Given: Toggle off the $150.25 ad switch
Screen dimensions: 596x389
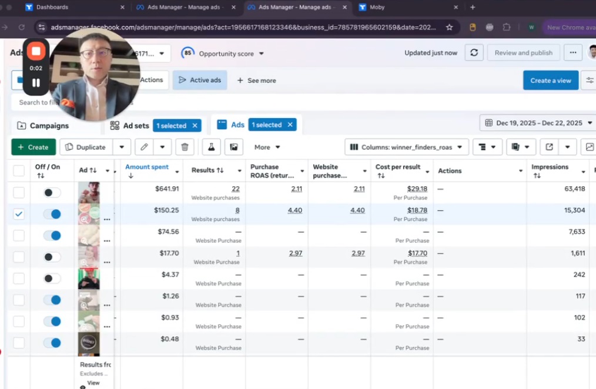Looking at the screenshot, I should click(x=52, y=214).
